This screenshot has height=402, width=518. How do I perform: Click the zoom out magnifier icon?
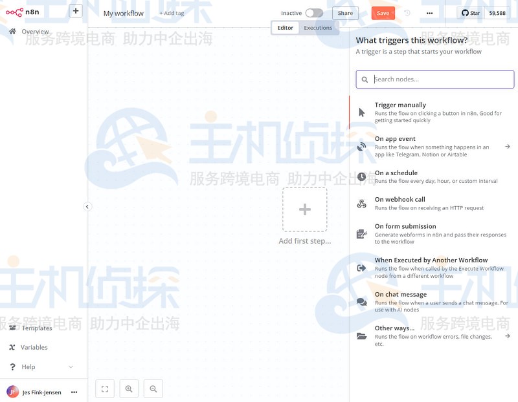(x=153, y=388)
